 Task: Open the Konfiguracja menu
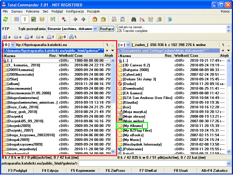(x=75, y=11)
